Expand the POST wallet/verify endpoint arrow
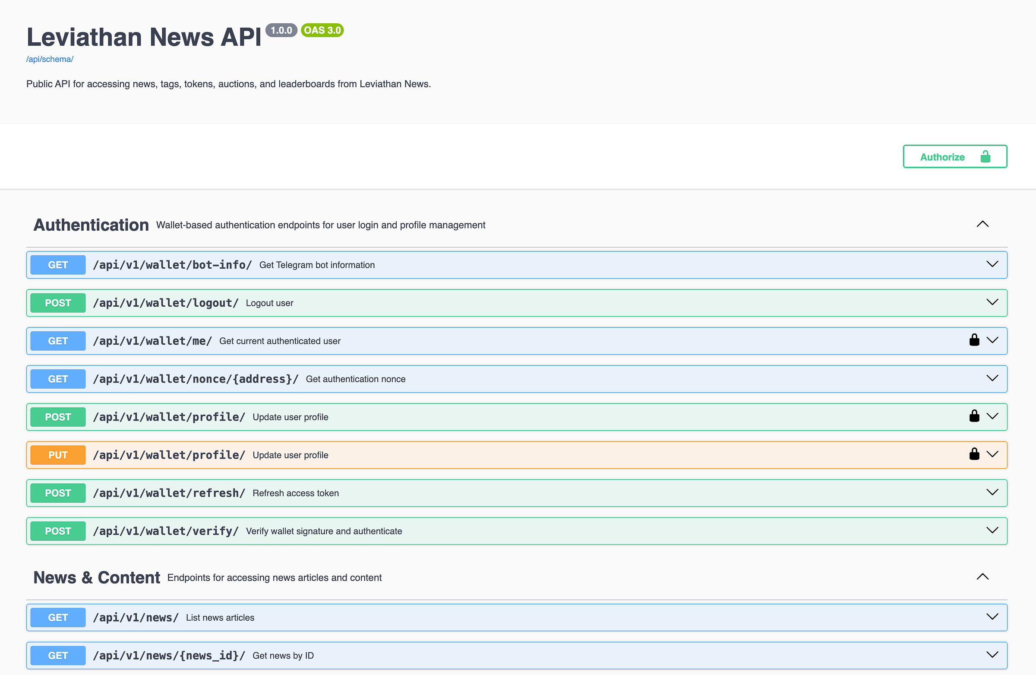The width and height of the screenshot is (1036, 675). click(x=992, y=530)
